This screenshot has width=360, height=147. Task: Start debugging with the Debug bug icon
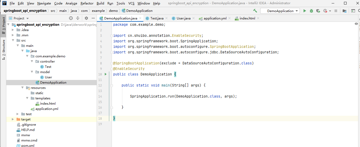(x=311, y=11)
